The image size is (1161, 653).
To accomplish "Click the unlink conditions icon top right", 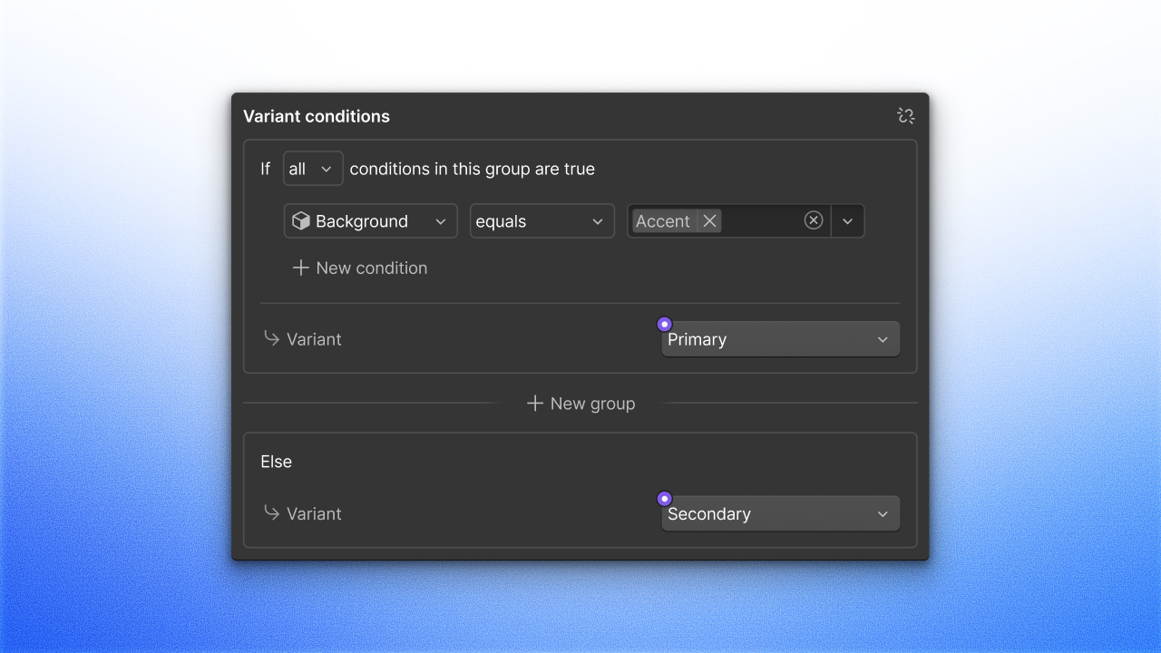I will click(905, 115).
